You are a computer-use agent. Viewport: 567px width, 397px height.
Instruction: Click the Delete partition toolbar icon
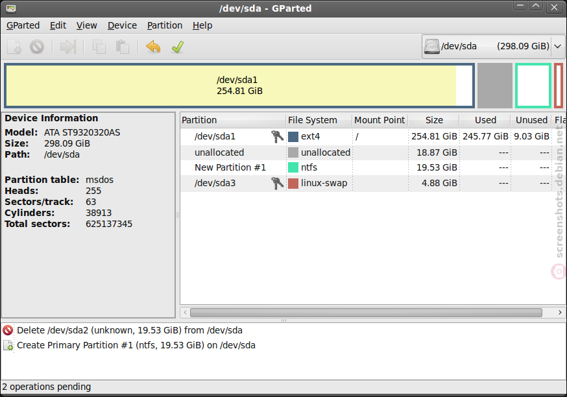[37, 47]
